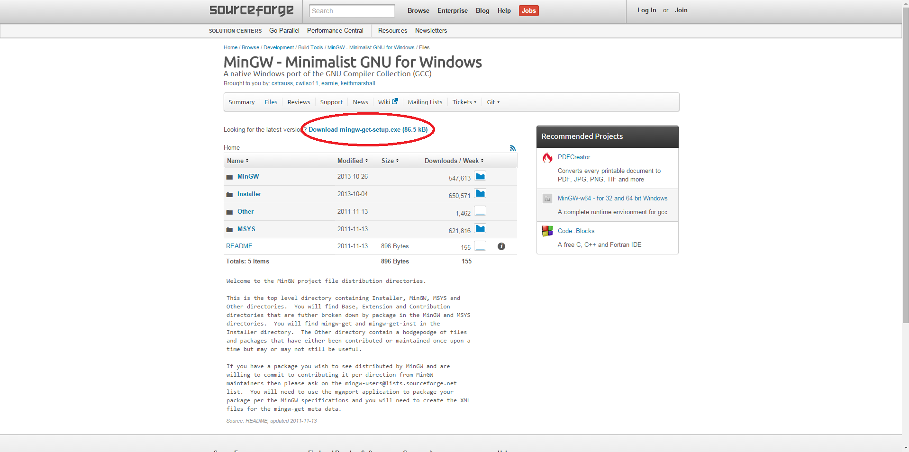Open the Reviews tab

click(x=299, y=102)
